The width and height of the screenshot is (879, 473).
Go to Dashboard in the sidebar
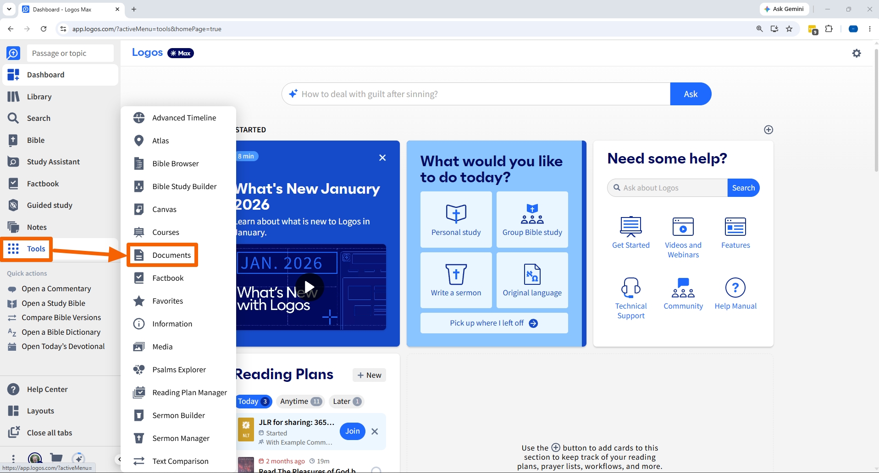click(60, 75)
